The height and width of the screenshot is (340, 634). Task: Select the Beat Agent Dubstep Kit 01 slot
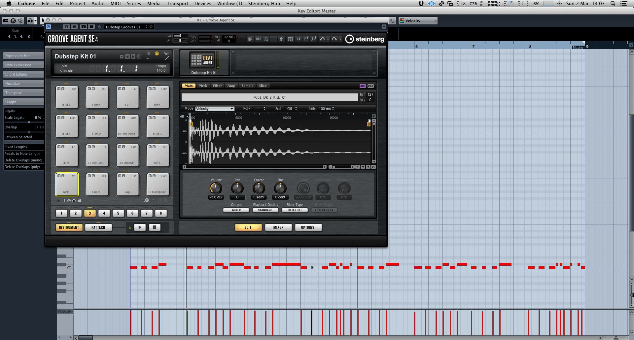click(x=204, y=63)
